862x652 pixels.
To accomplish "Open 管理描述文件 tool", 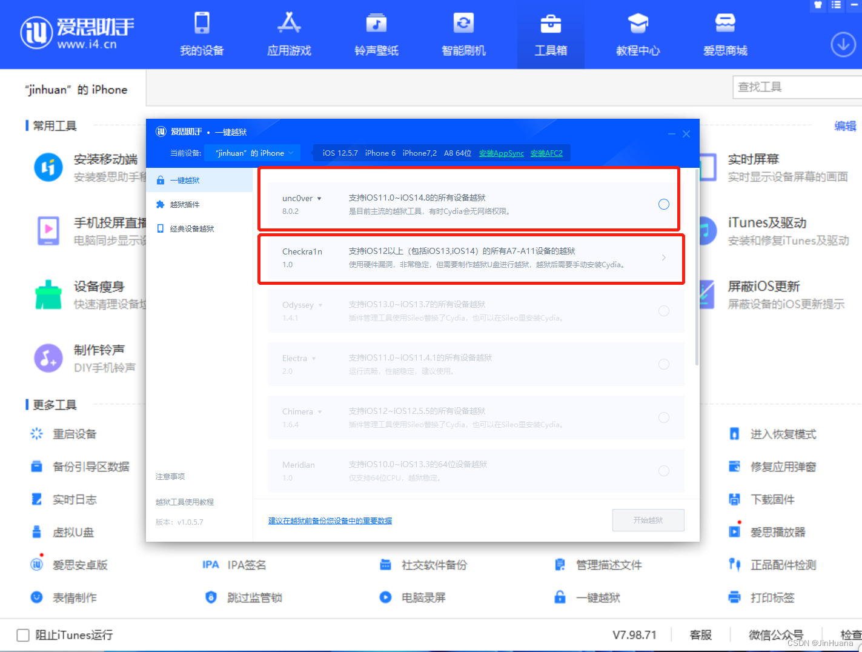I will pos(598,565).
